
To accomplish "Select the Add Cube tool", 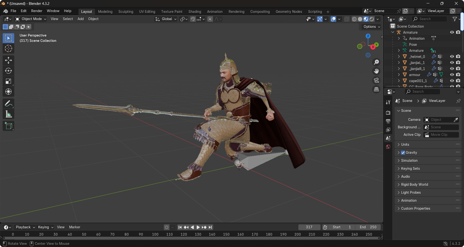I will click(8, 126).
